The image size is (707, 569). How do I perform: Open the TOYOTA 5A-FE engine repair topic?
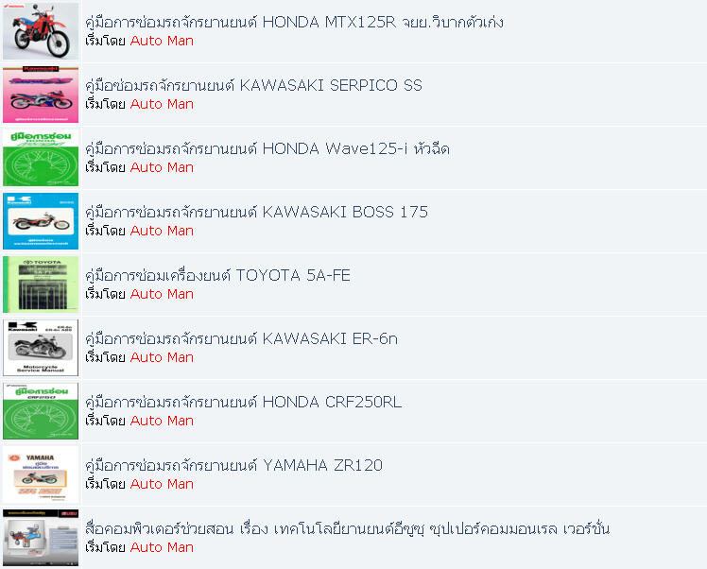click(217, 275)
